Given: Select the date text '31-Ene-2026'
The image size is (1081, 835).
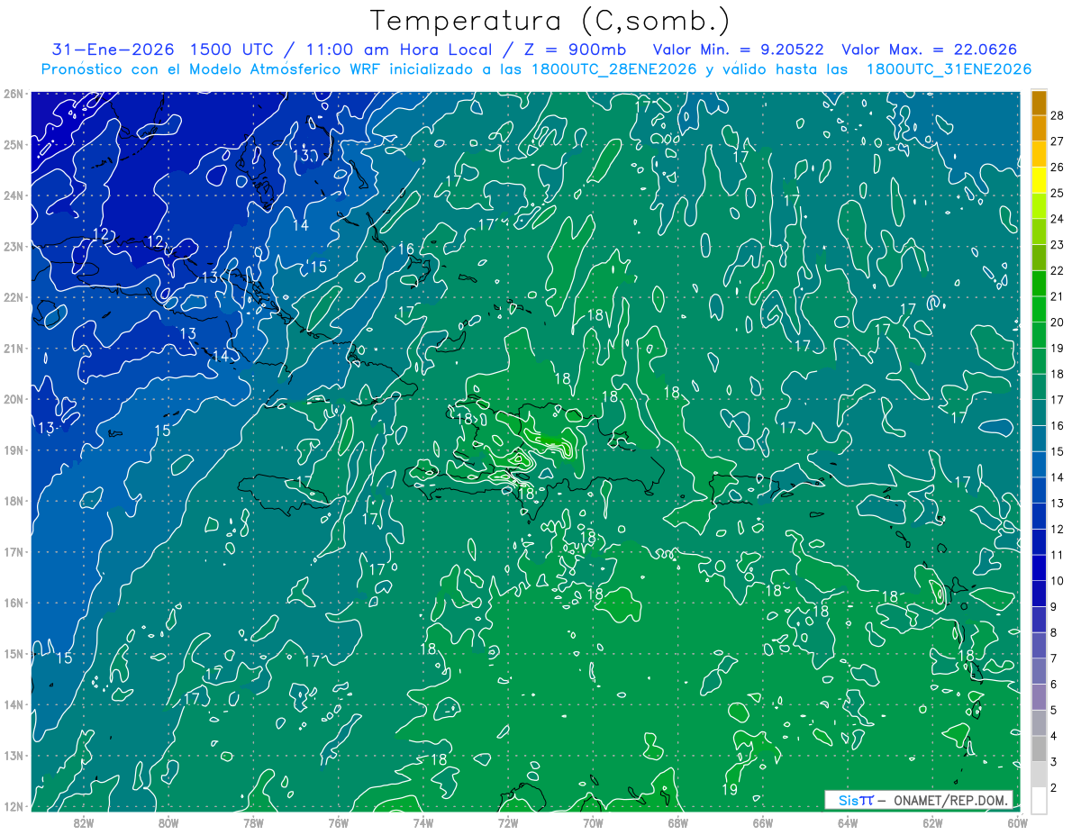Looking at the screenshot, I should 114,49.
